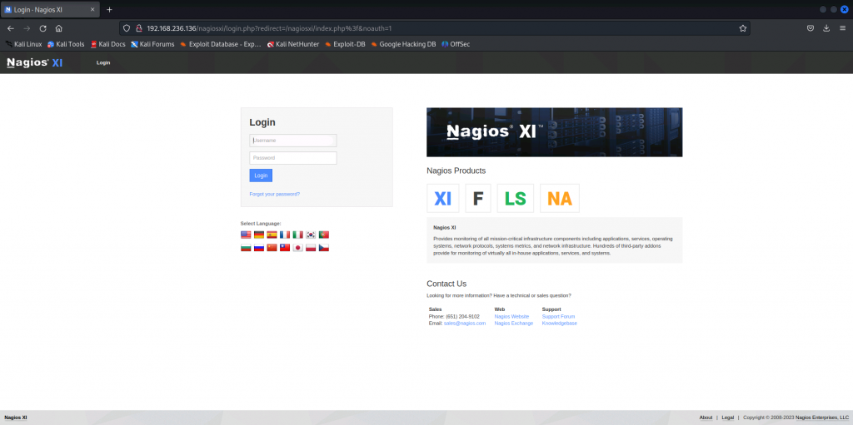Click the shield tracking protection icon
The image size is (853, 425).
(127, 28)
